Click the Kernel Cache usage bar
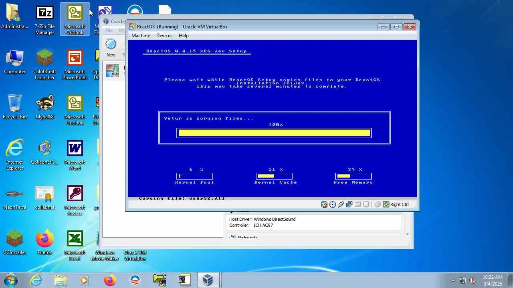This screenshot has height=288, width=513. point(274,176)
